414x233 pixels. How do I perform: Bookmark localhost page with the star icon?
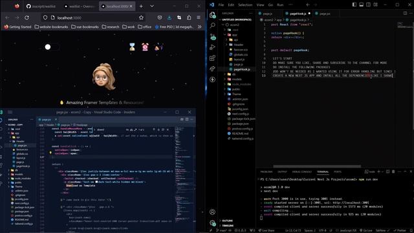tap(141, 17)
